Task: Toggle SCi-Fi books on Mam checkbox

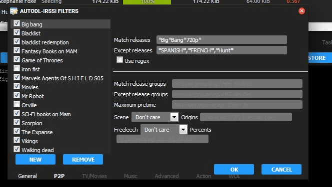Action: pos(16,113)
